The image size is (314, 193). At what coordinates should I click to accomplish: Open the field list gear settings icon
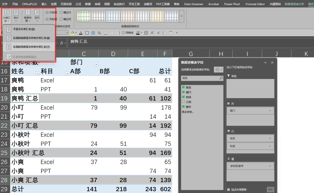pyautogui.click(x=219, y=70)
